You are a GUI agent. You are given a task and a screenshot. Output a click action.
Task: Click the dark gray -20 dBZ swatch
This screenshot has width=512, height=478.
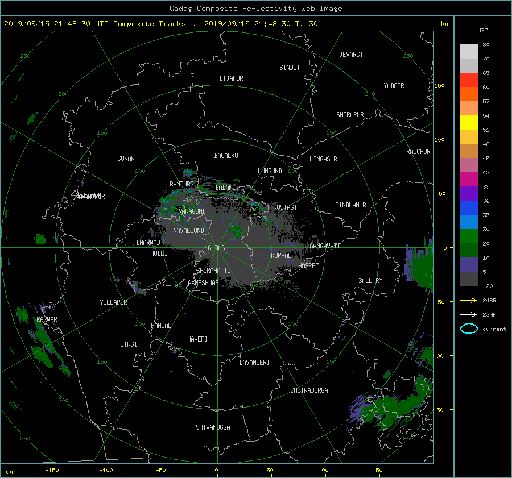469,279
